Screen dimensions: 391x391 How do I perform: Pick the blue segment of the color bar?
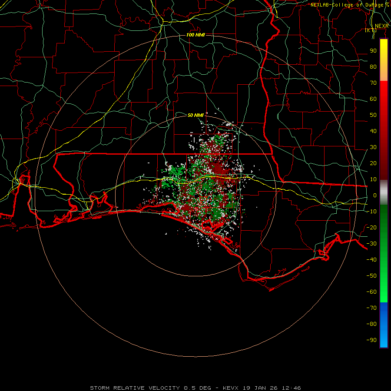tap(384, 325)
